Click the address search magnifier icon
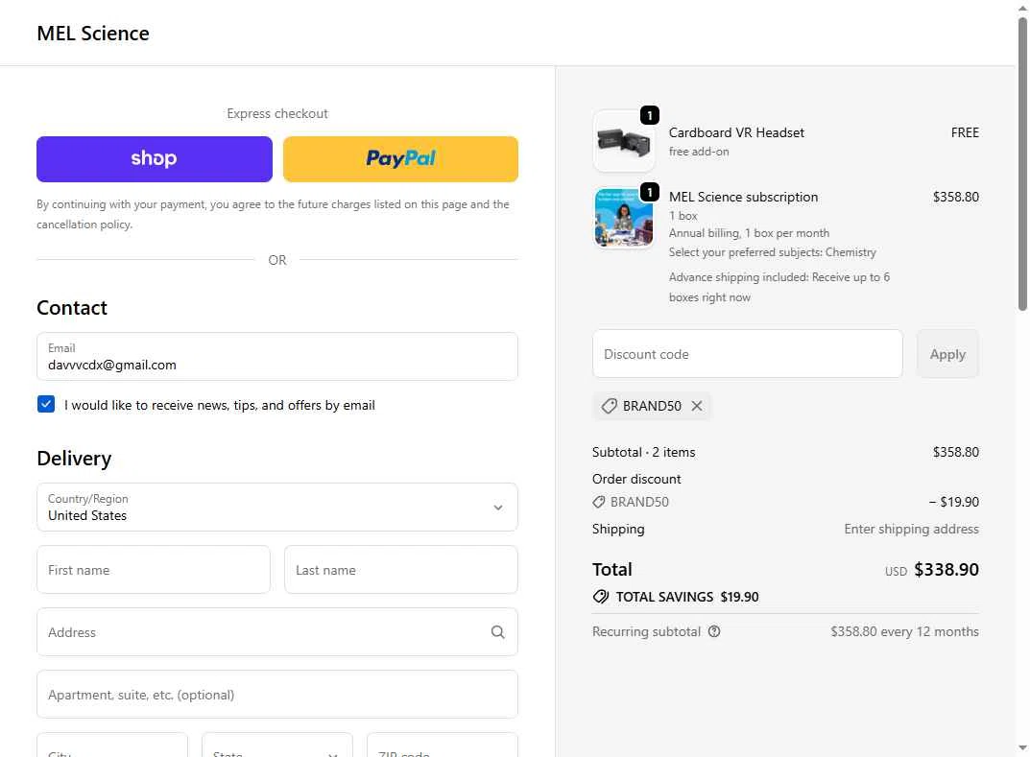This screenshot has height=757, width=1030. (x=498, y=631)
